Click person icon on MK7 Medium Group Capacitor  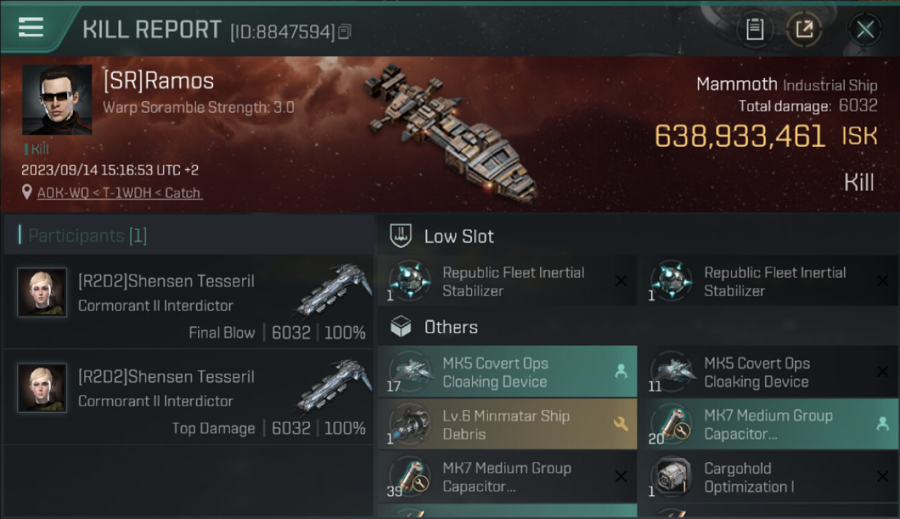click(x=882, y=424)
